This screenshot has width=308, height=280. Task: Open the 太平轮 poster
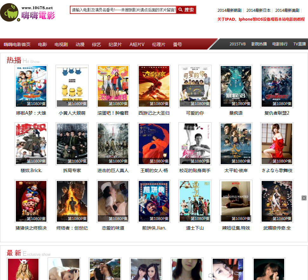[236, 144]
